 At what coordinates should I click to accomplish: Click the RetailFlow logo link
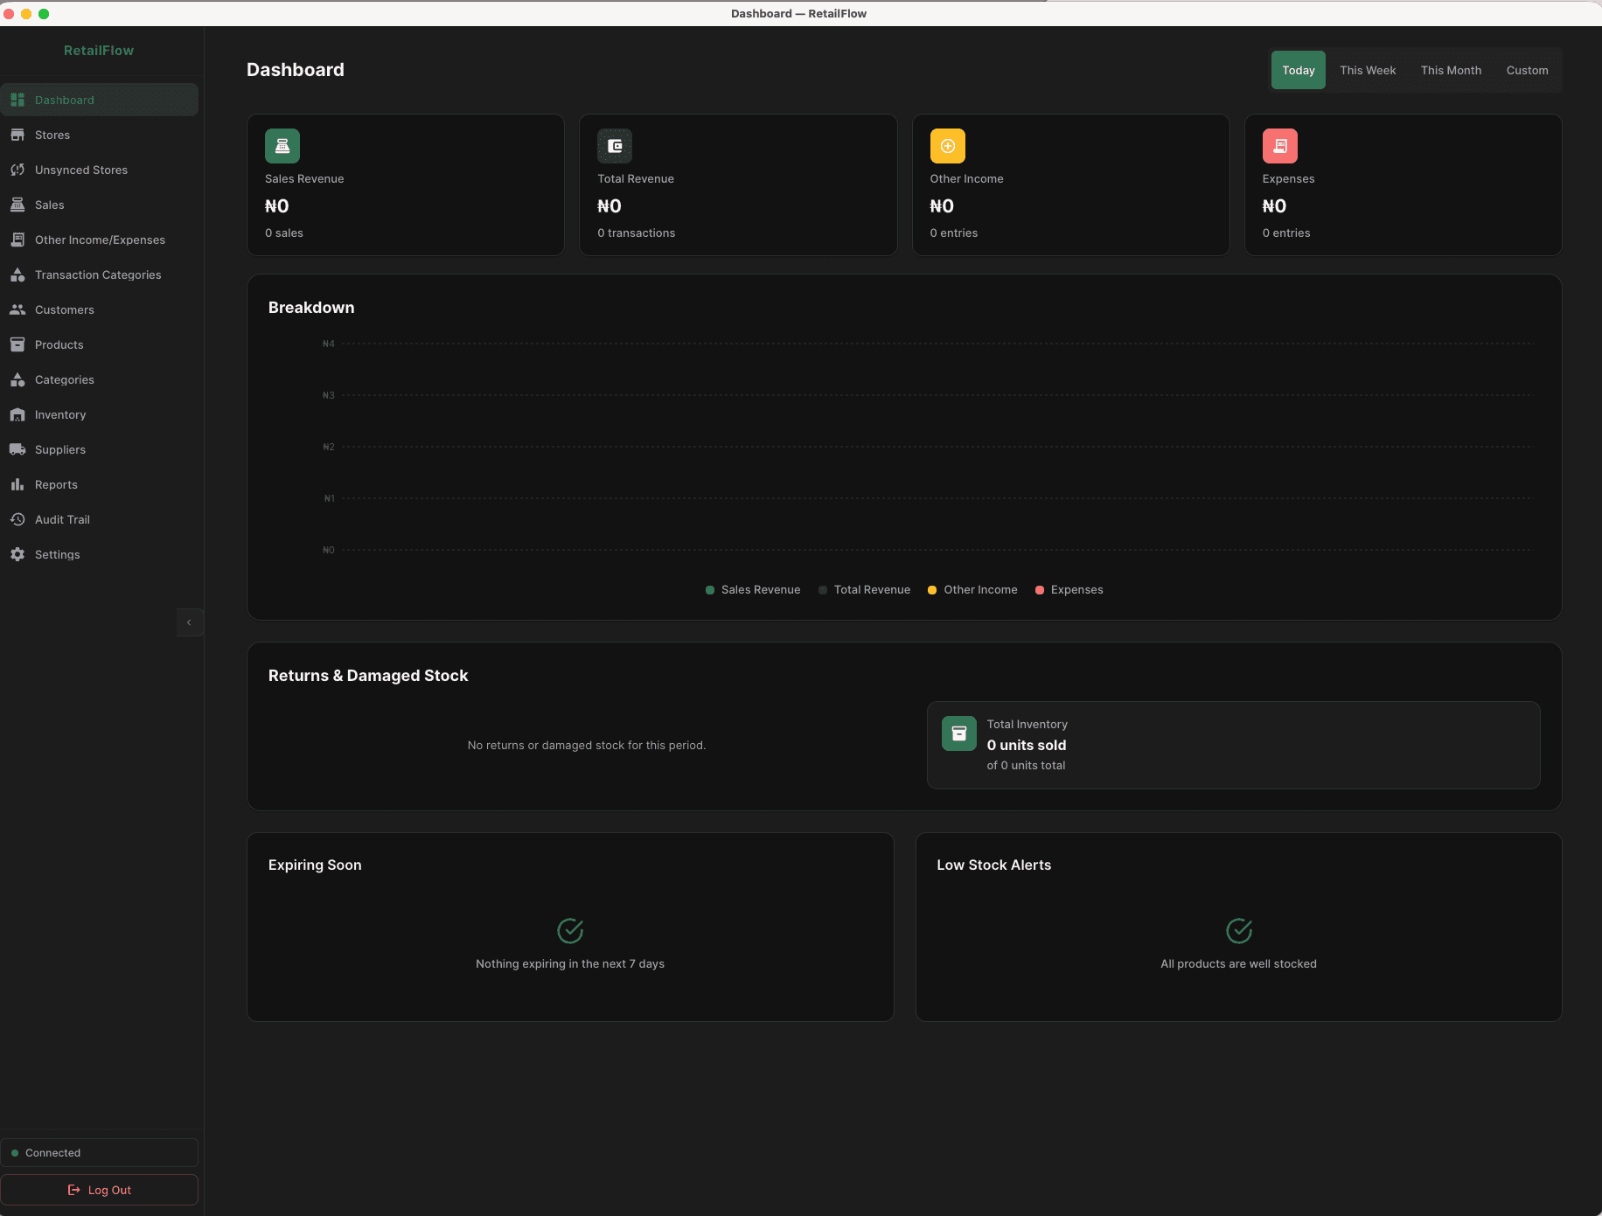coord(99,51)
